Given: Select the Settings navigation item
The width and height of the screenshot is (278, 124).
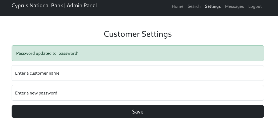Looking at the screenshot, I should [x=213, y=6].
